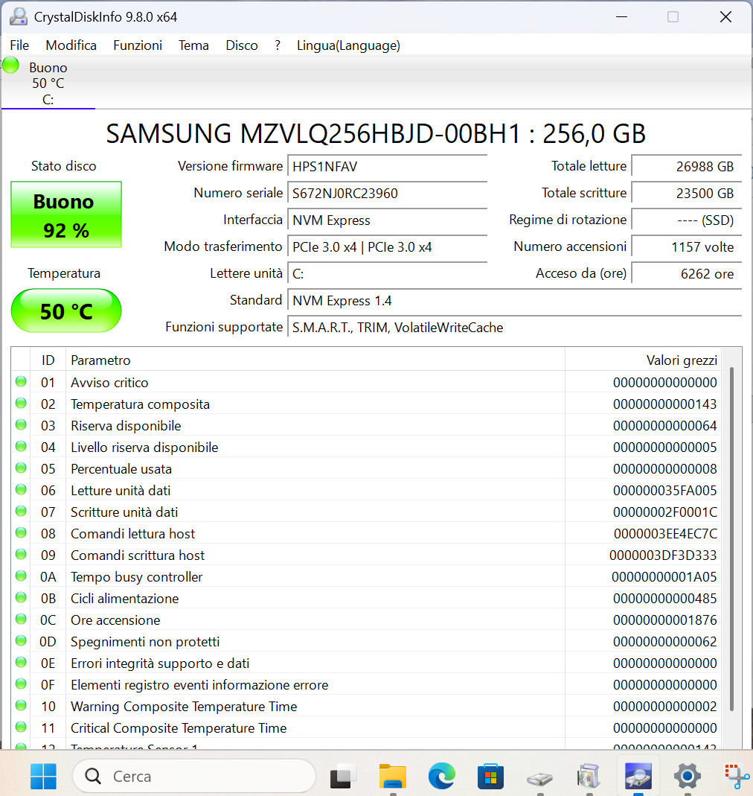Open the File menu
Viewport: 753px width, 796px height.
(x=19, y=45)
